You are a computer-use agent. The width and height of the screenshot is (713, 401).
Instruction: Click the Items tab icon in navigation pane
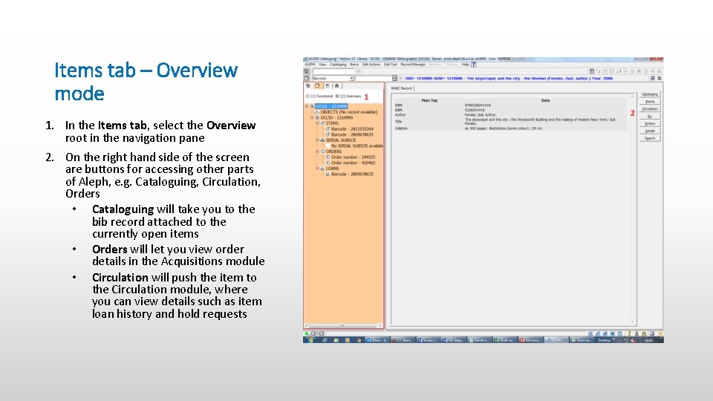[x=317, y=86]
